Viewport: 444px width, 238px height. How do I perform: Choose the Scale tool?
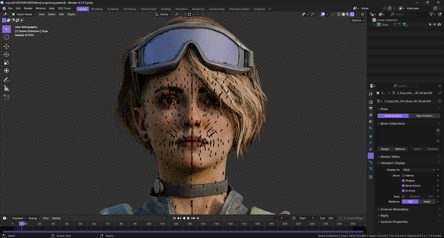6,63
